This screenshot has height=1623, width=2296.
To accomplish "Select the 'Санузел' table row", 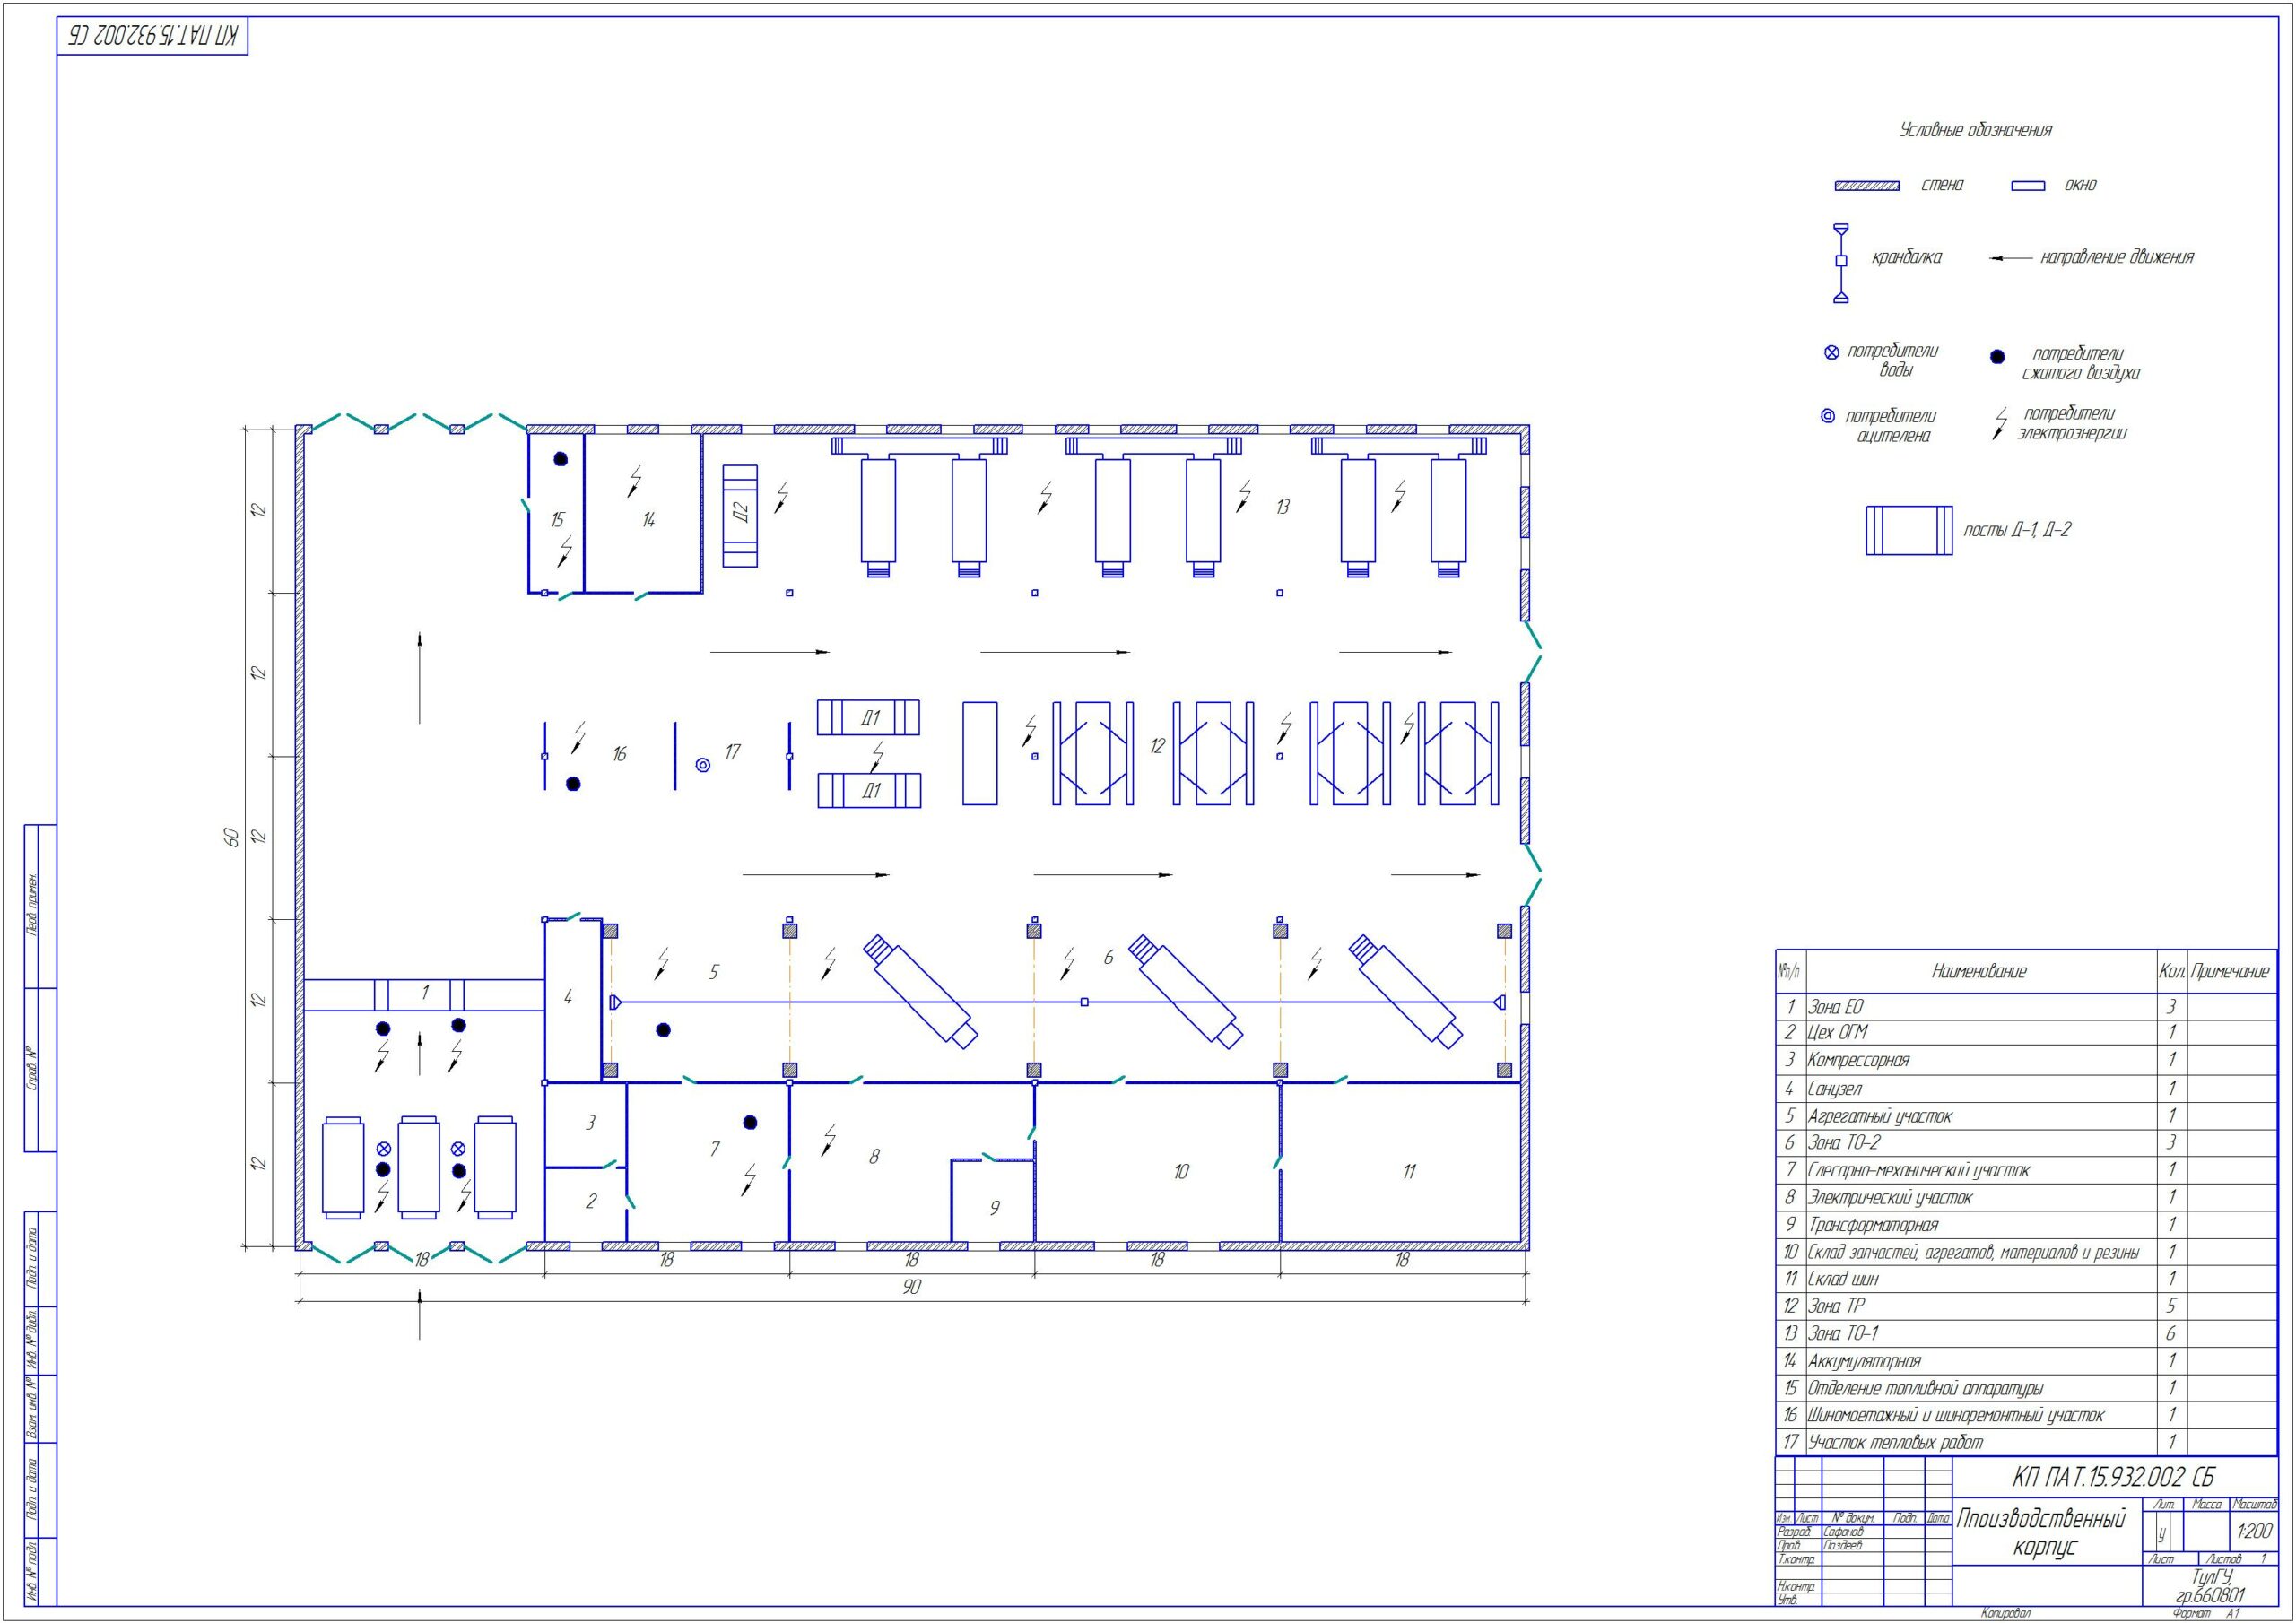I will point(2026,1089).
